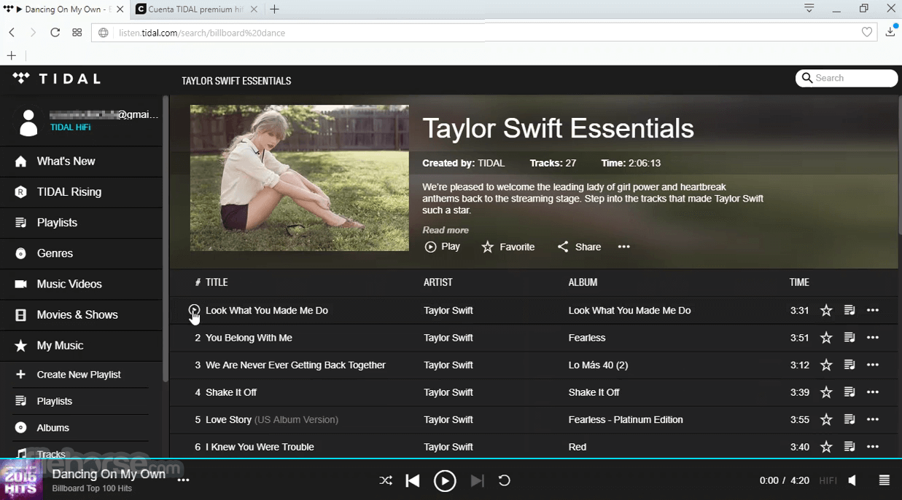902x500 pixels.
Task: Open playlist more options next to Share
Action: (623, 247)
